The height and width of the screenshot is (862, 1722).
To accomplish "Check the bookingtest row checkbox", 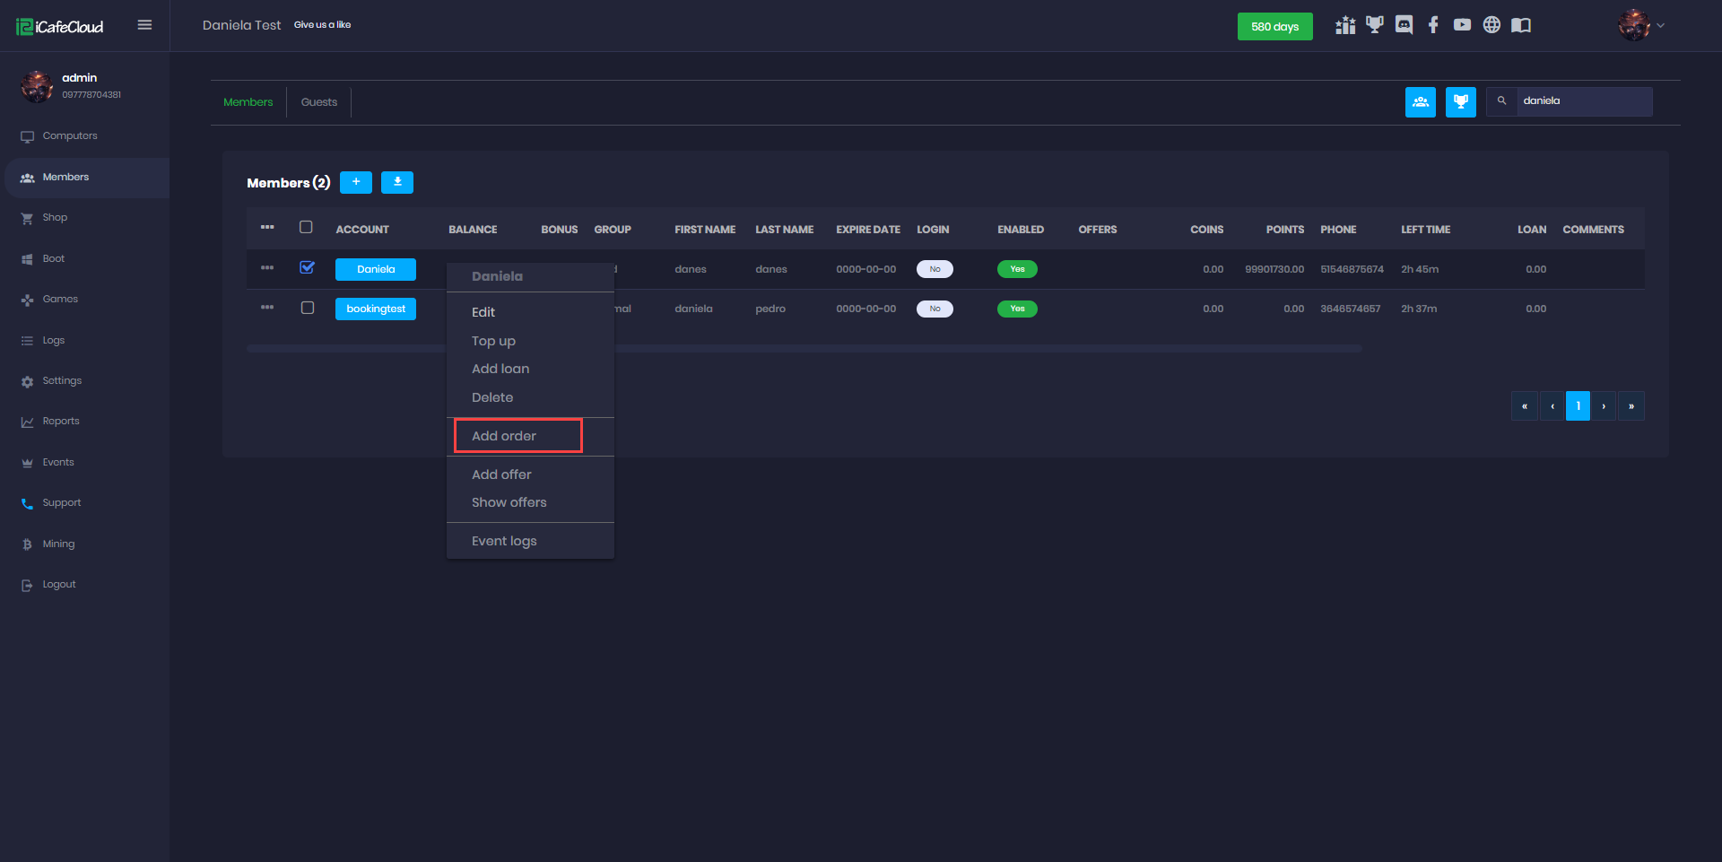I will 307,308.
